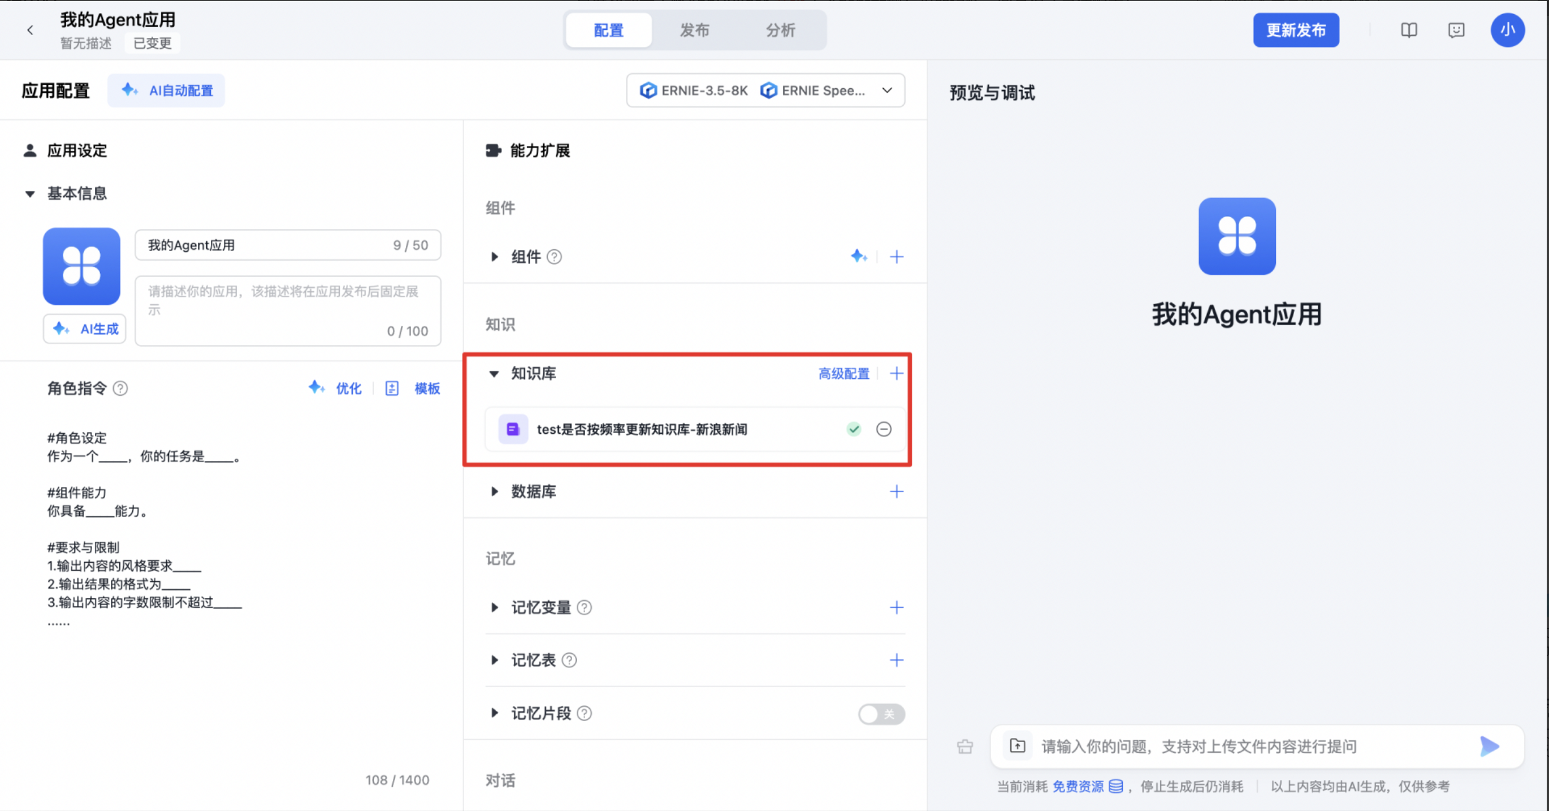Show help for 记忆变量

(x=584, y=607)
